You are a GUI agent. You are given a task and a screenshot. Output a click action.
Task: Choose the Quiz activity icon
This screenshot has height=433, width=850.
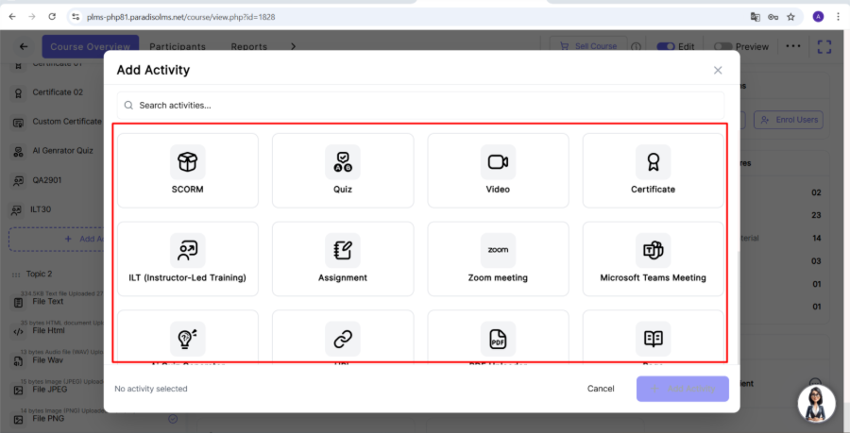pyautogui.click(x=343, y=161)
